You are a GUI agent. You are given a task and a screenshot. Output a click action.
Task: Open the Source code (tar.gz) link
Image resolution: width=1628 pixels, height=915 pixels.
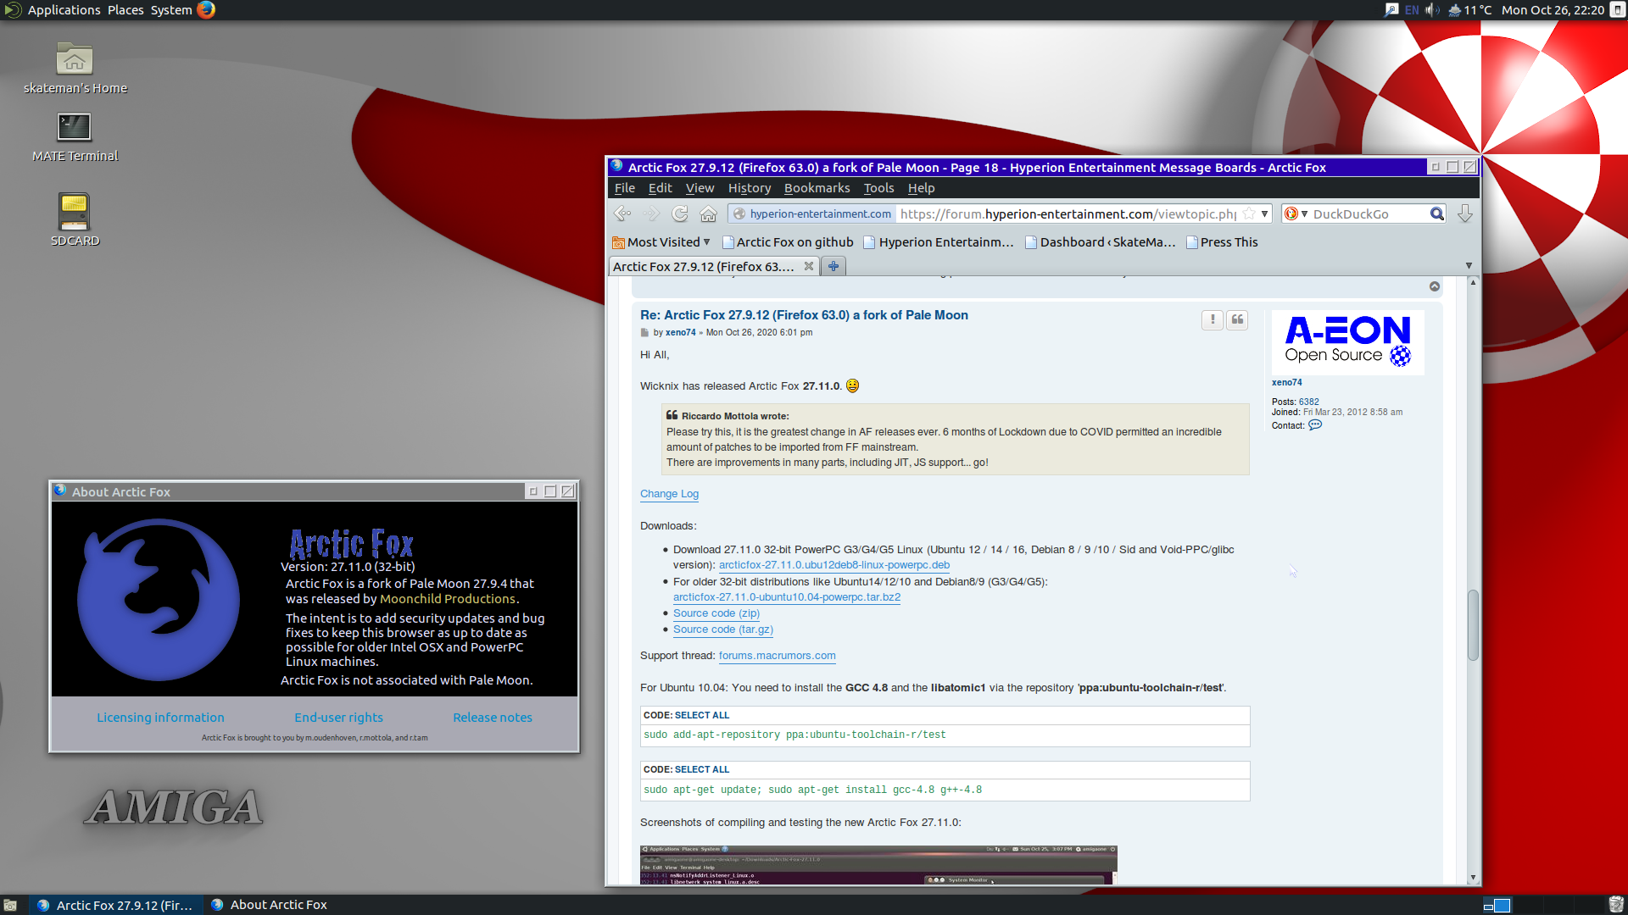pyautogui.click(x=723, y=629)
